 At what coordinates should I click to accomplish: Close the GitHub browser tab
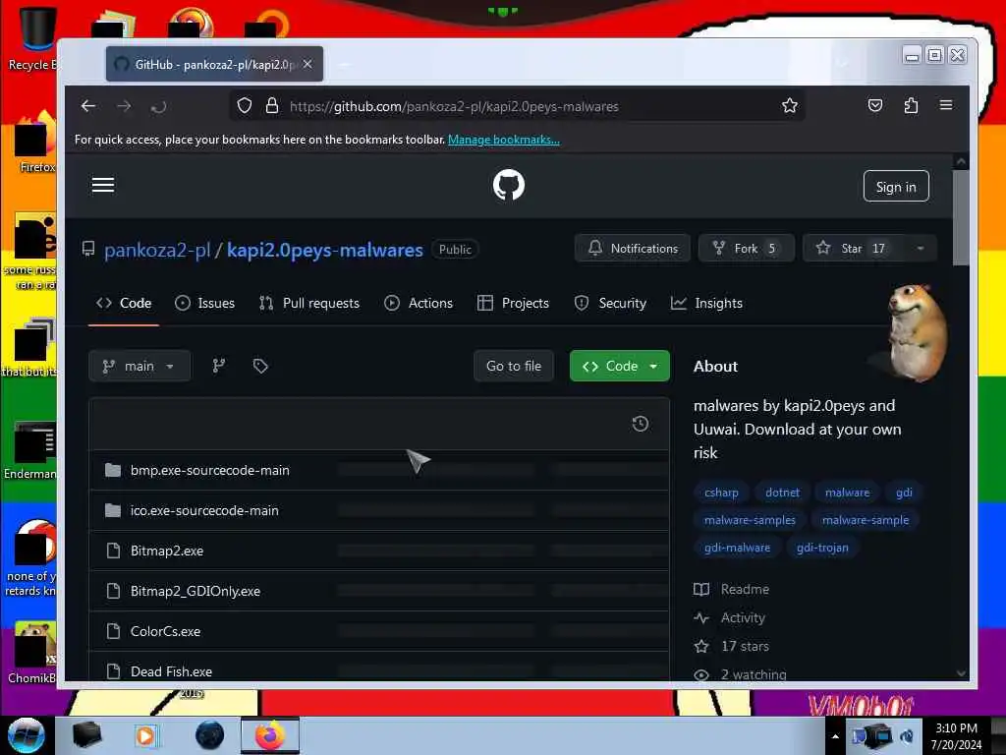pyautogui.click(x=307, y=64)
